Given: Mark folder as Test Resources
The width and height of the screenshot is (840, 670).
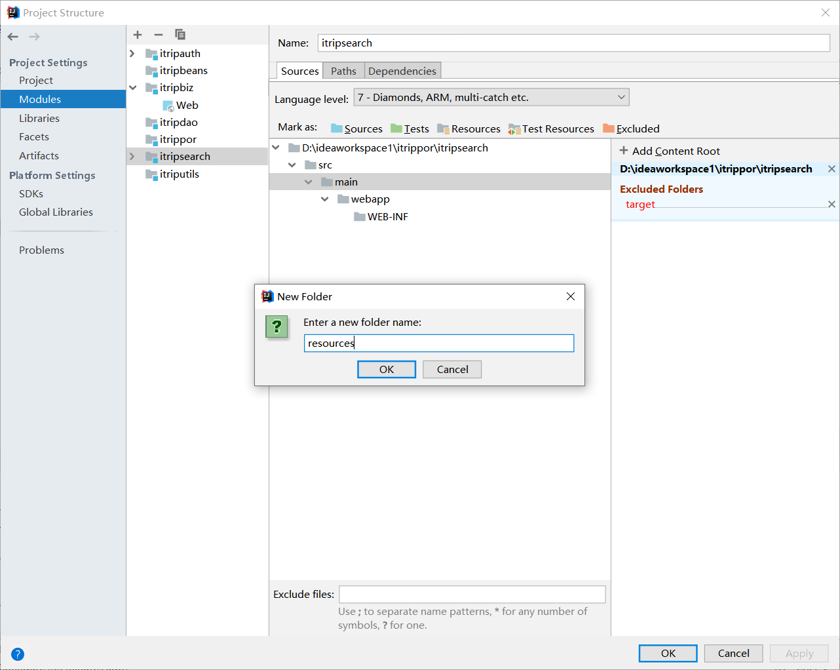Looking at the screenshot, I should point(552,128).
